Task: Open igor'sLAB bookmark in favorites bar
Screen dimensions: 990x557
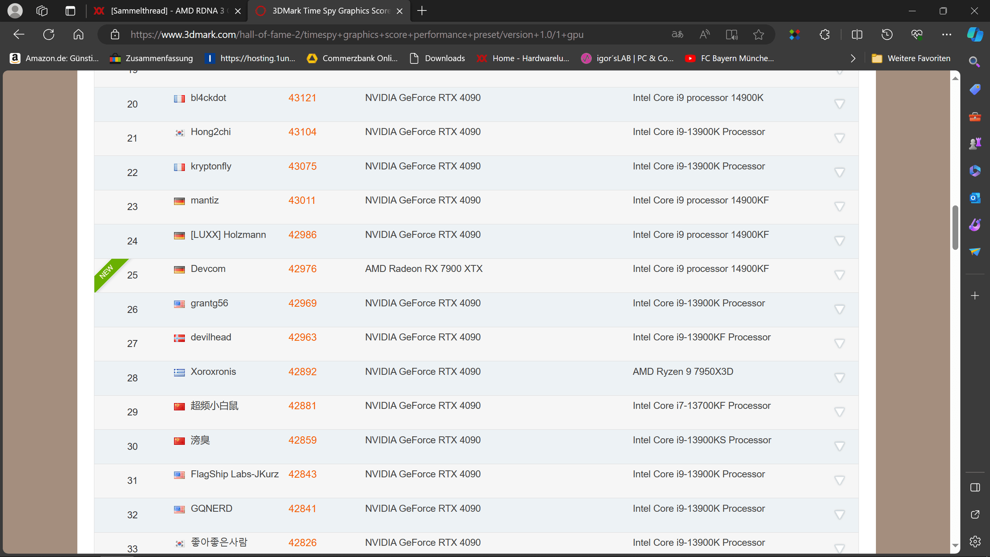Action: [x=627, y=58]
